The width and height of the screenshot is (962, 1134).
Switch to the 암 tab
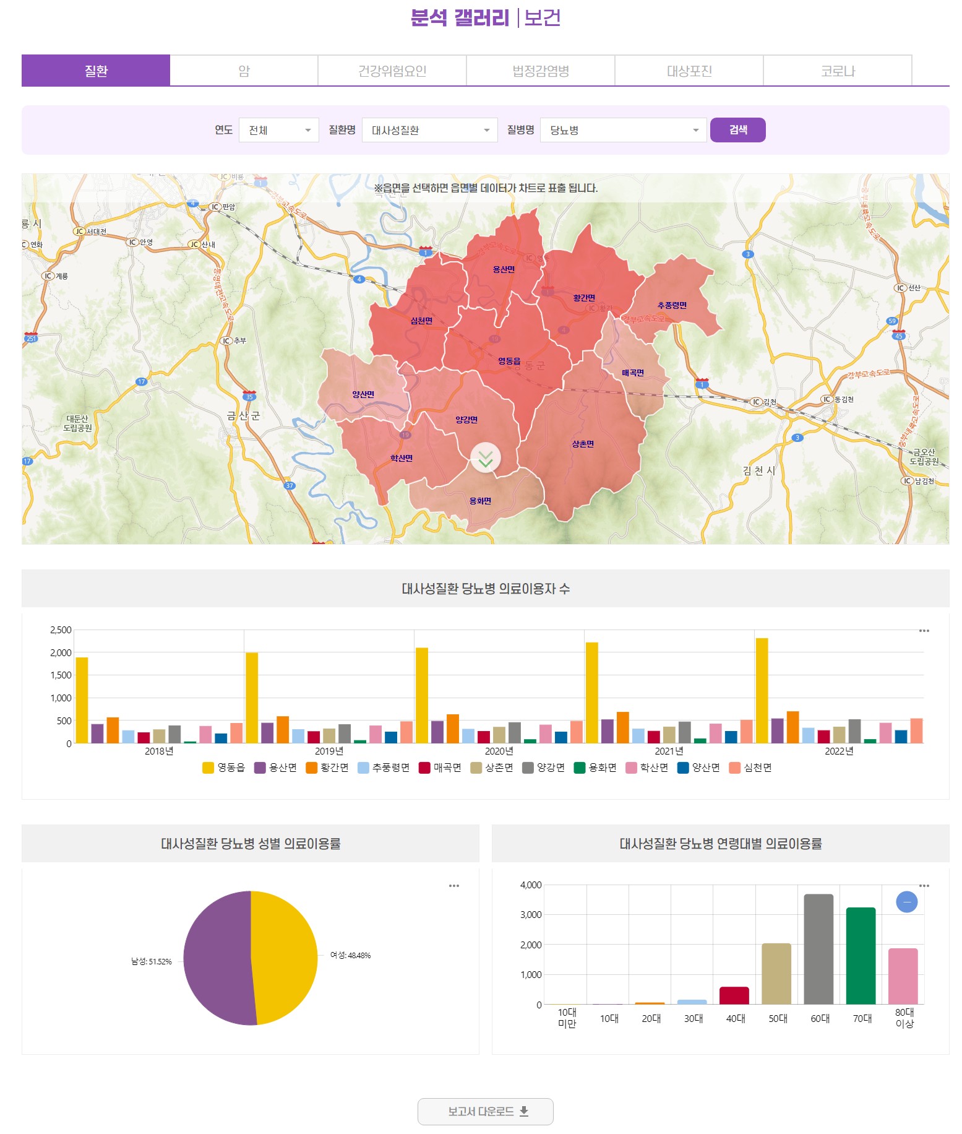(244, 71)
